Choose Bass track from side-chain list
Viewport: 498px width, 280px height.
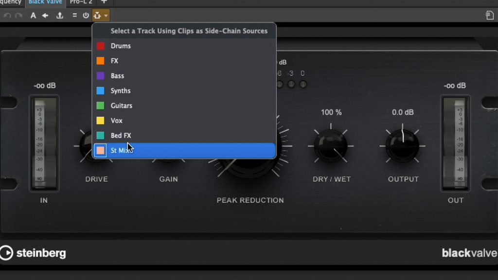click(117, 76)
